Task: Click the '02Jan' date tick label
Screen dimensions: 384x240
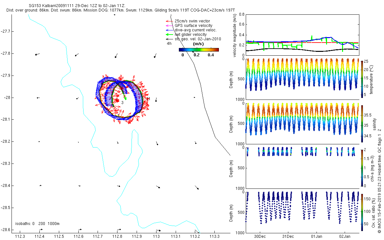Action: 345,236
